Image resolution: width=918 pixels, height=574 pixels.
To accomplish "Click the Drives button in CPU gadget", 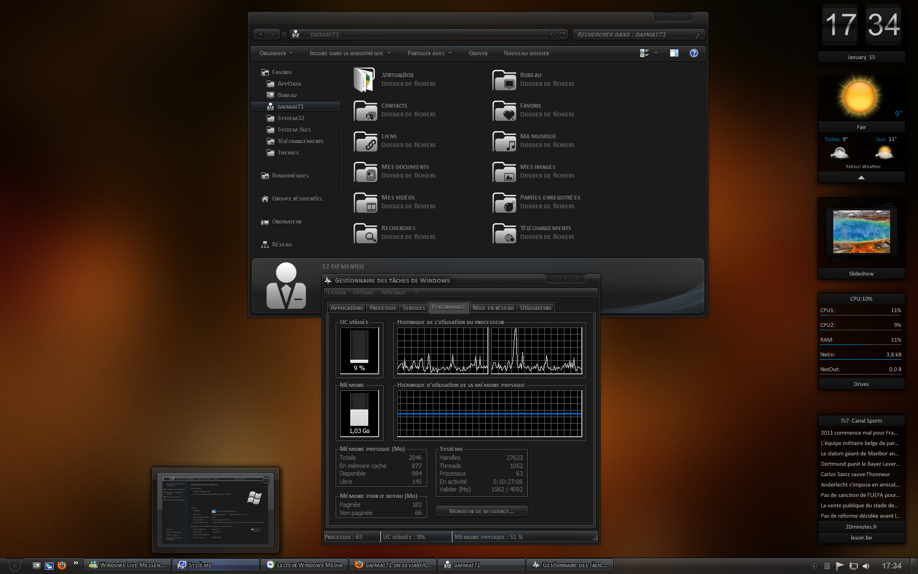I will coord(861,384).
